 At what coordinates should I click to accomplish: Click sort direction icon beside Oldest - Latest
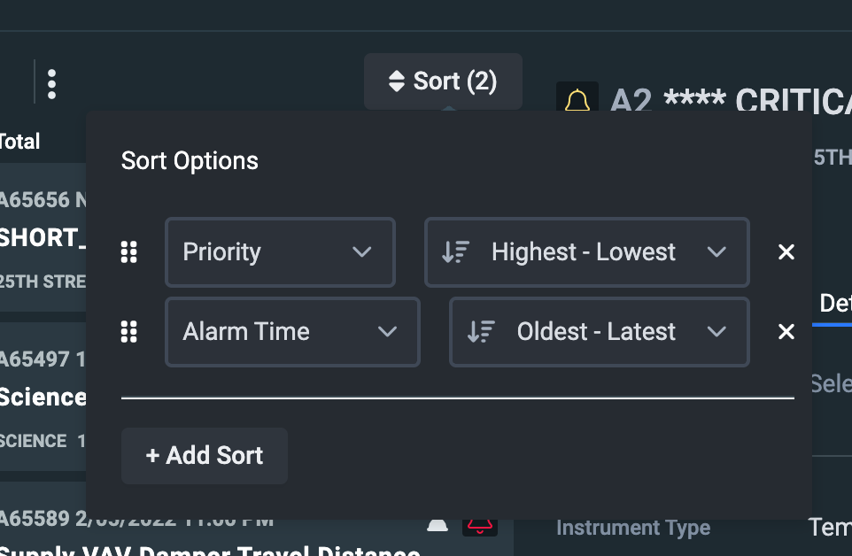pyautogui.click(x=481, y=332)
